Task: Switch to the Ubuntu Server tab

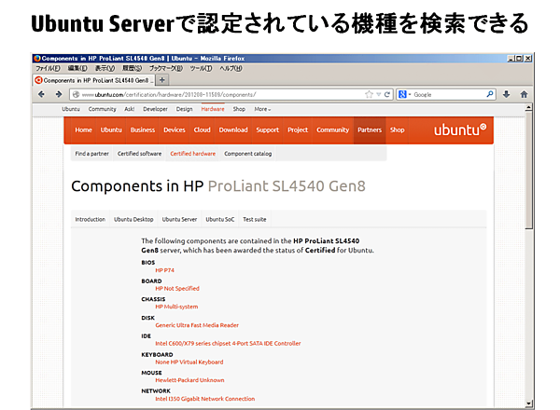Action: click(179, 219)
